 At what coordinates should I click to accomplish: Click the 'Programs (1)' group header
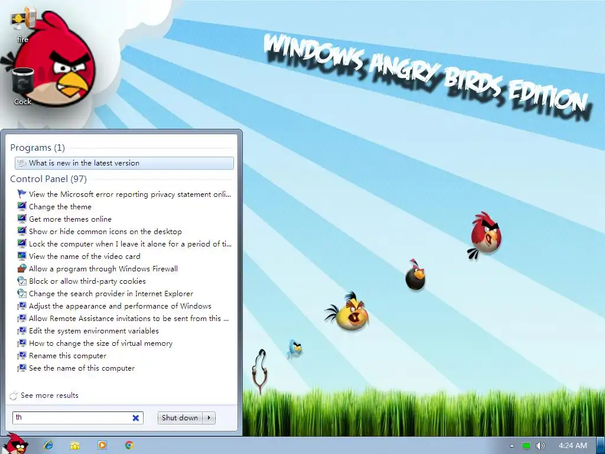(37, 147)
